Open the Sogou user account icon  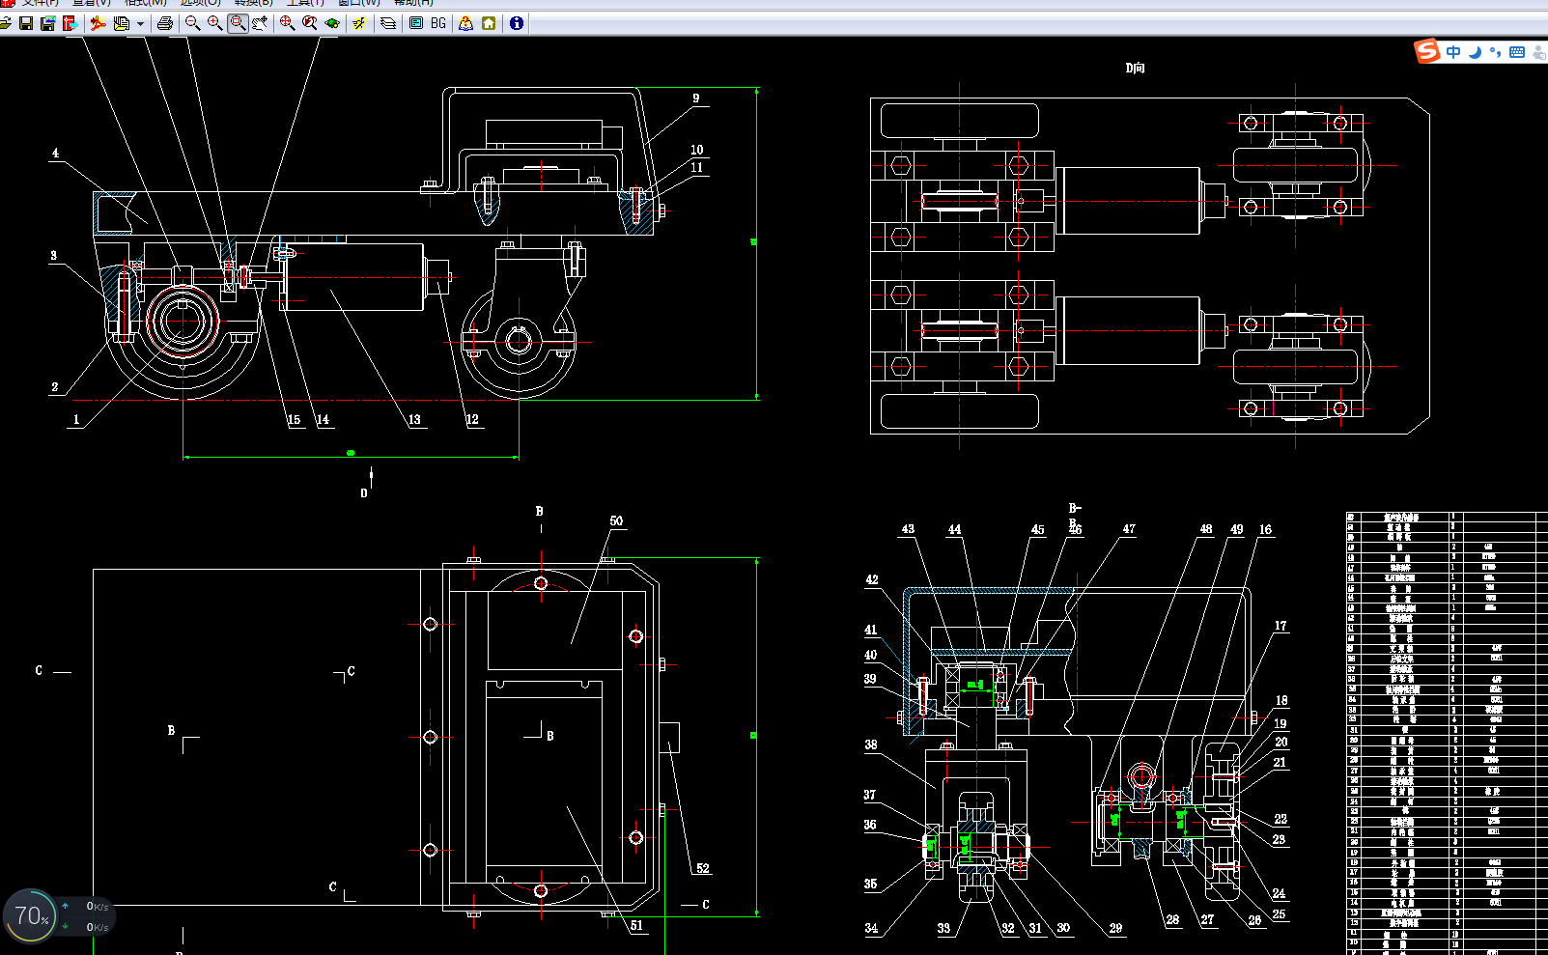(x=1539, y=52)
